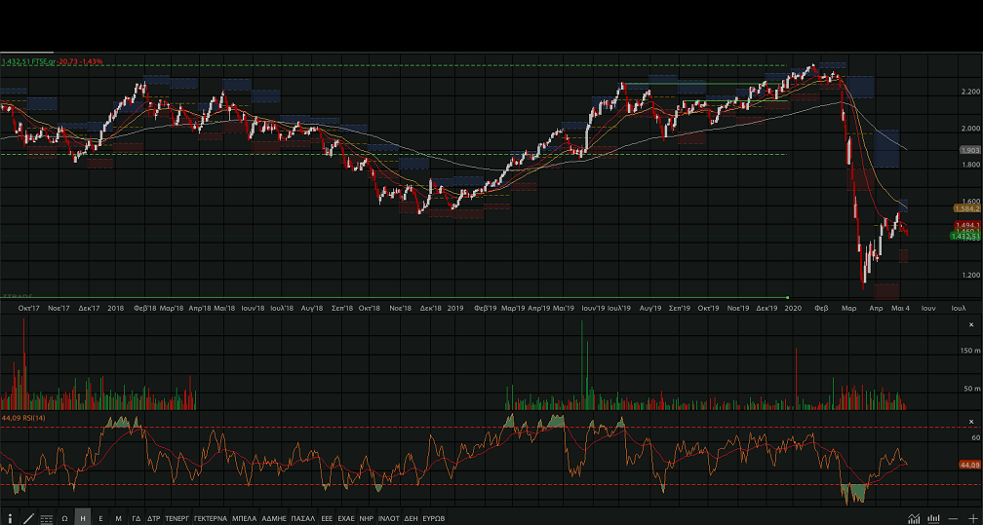Close the RSI panel with its X
This screenshot has width=983, height=525.
(971, 421)
